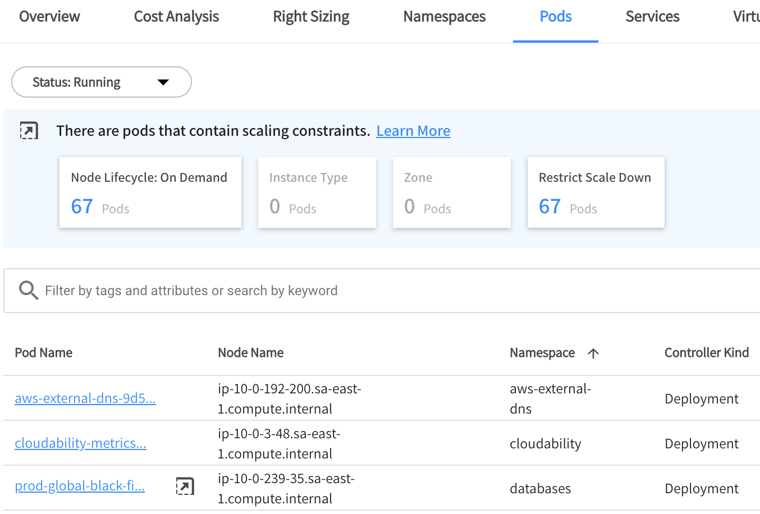The height and width of the screenshot is (514, 760).
Task: Click the Namespace sort ascending arrow
Action: [x=593, y=353]
